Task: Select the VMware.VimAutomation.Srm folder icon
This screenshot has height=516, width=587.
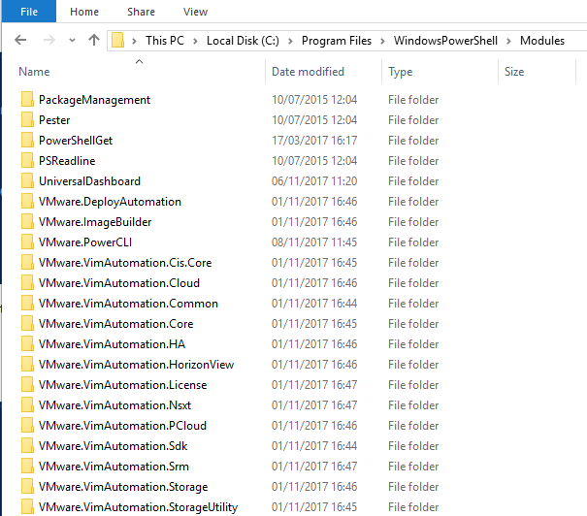Action: 27,467
